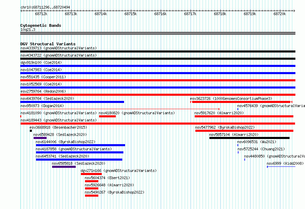
Task: Click the 68716k ruler mark
Action: coord(160,14)
